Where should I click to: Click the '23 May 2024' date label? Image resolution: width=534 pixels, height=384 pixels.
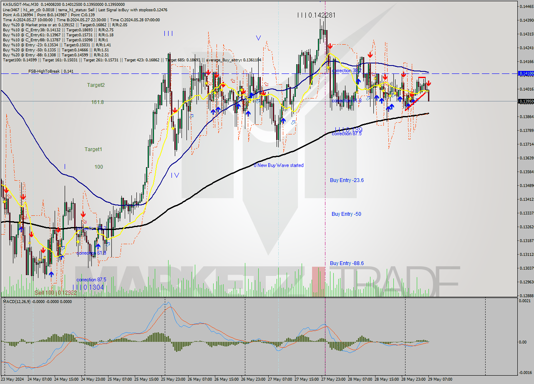(13, 379)
